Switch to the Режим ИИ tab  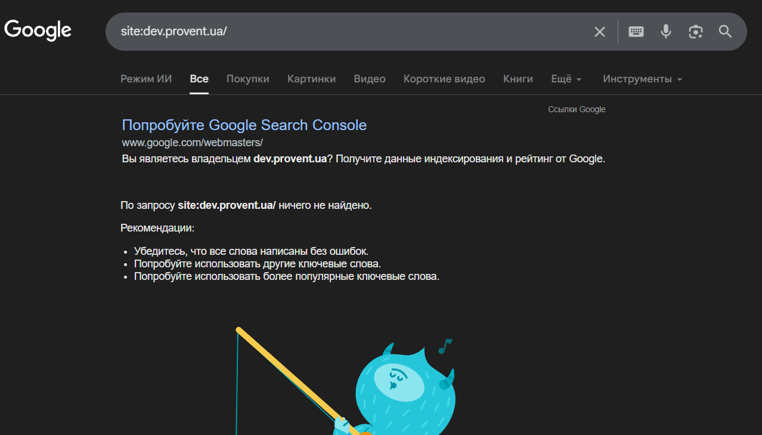point(146,79)
